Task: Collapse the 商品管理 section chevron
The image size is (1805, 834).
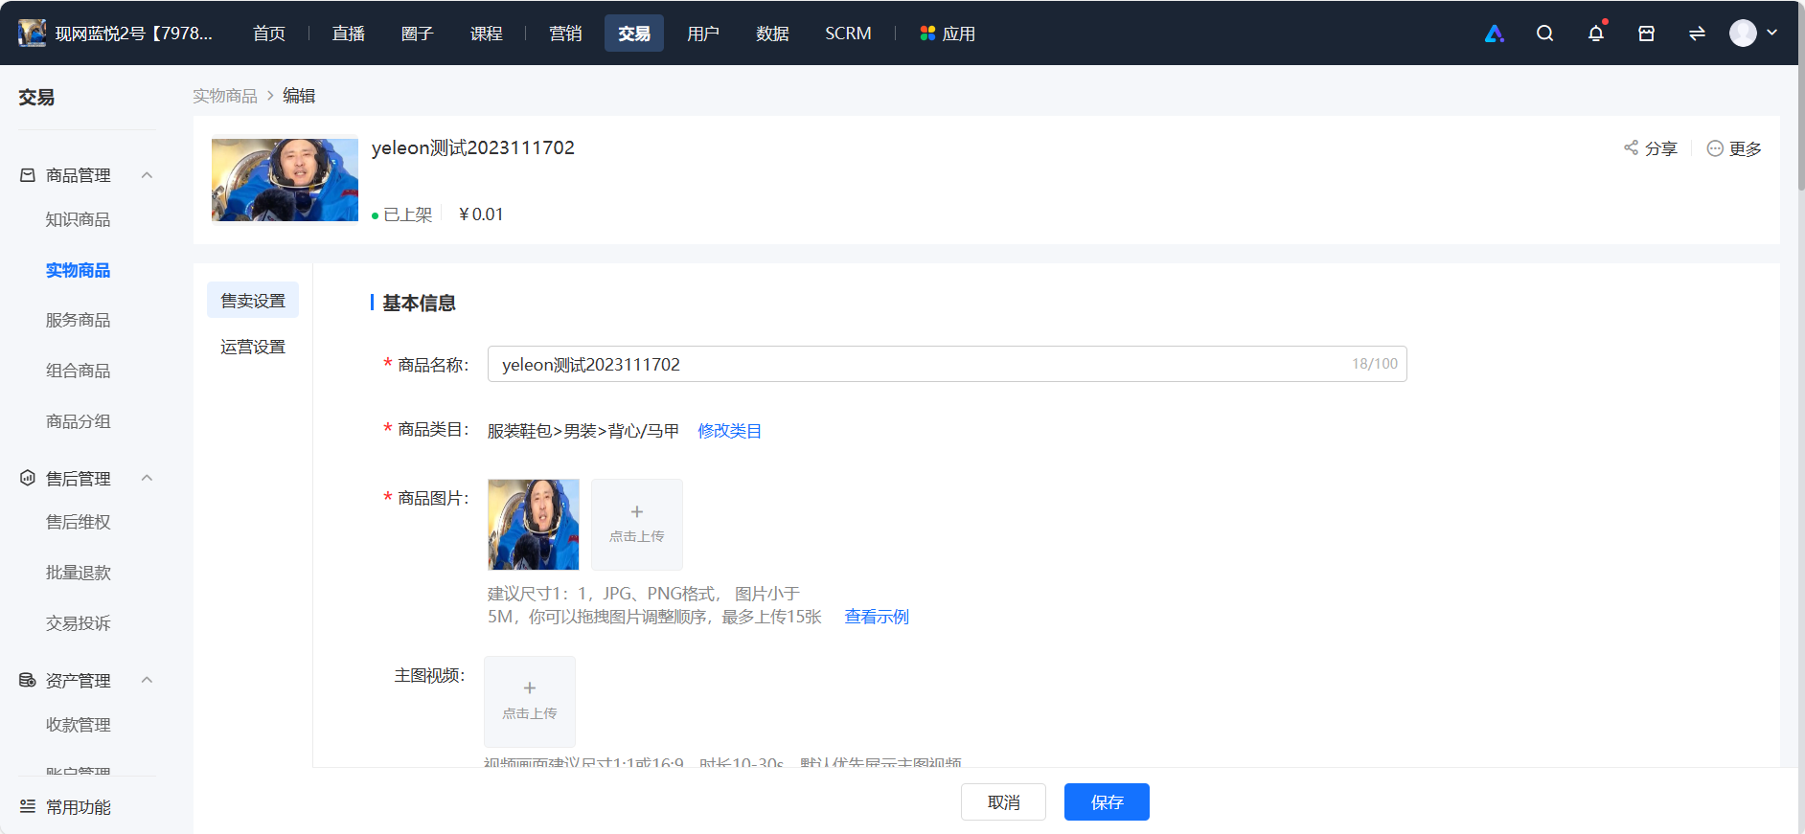Action: point(147,175)
